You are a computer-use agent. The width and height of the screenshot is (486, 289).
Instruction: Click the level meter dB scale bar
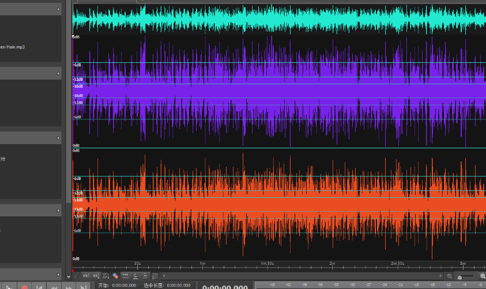pyautogui.click(x=370, y=285)
